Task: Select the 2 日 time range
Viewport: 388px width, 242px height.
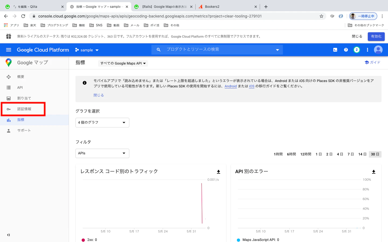Action: click(329, 154)
